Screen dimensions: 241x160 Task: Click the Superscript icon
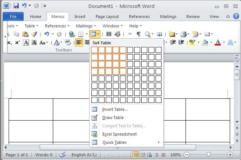[x=18, y=42]
